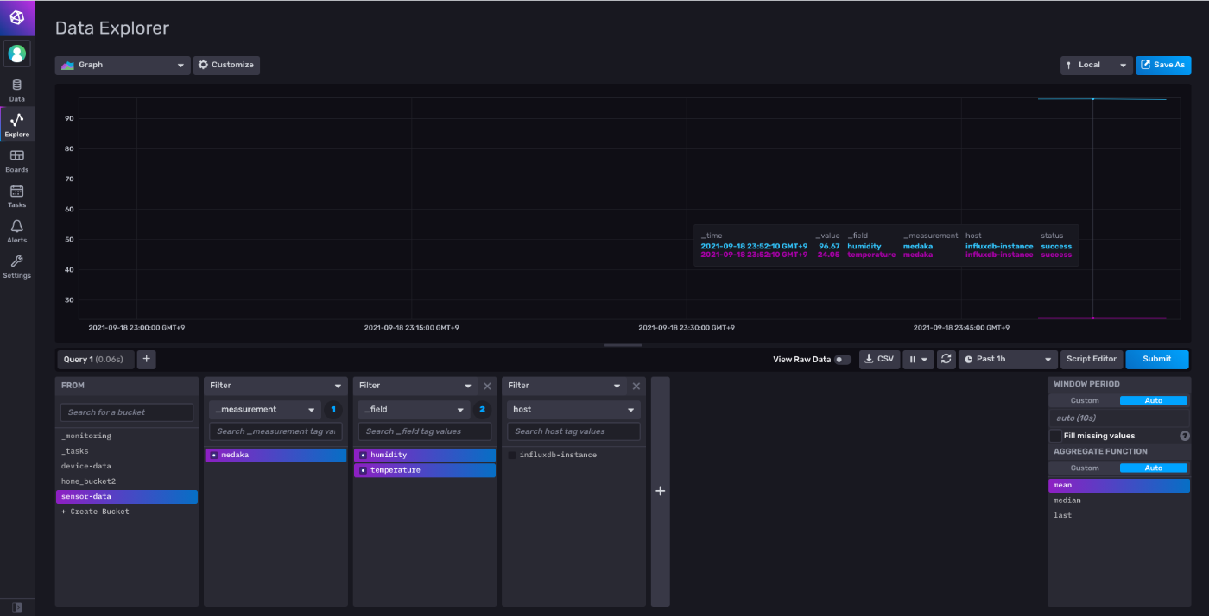
Task: Deselect the temperature field
Action: click(425, 470)
